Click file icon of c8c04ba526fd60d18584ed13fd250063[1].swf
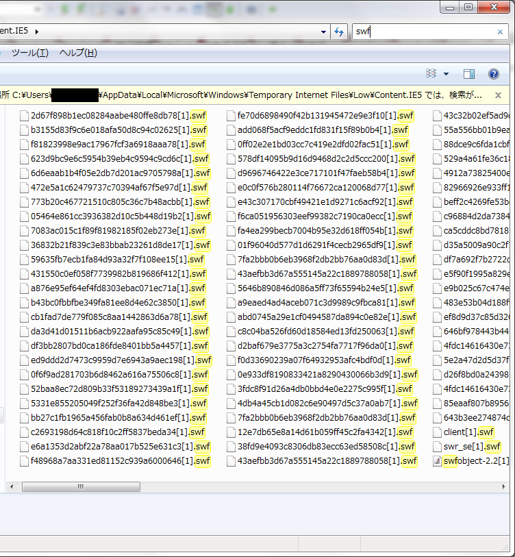 (x=231, y=332)
